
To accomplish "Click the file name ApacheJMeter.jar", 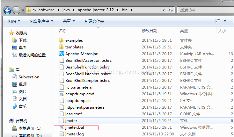I will tap(82, 54).
